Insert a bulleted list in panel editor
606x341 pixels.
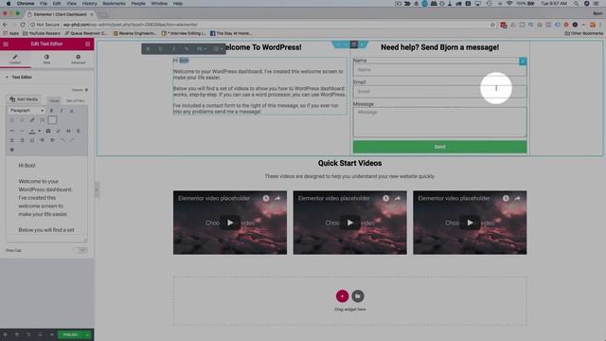tap(11, 120)
